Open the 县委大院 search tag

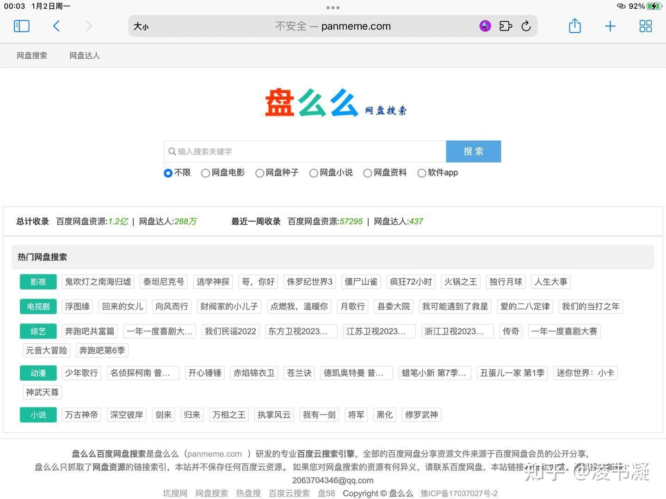[394, 306]
